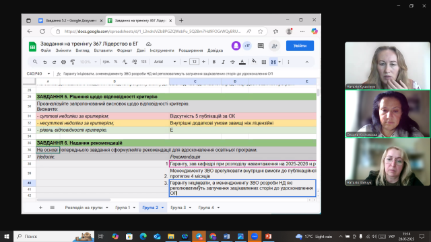This screenshot has height=242, width=431.
Task: Open the Вставити menu
Action: click(103, 50)
